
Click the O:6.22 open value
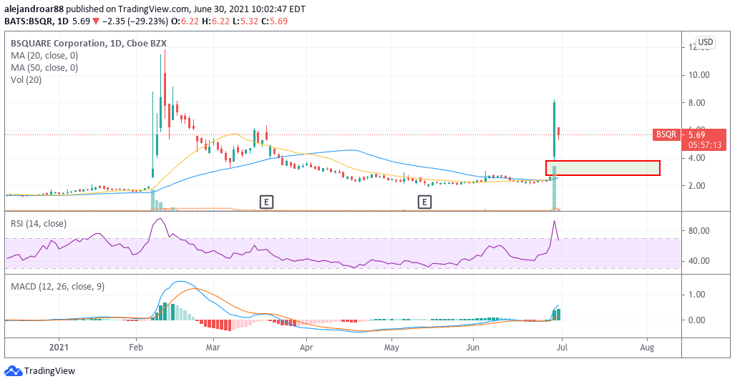[x=185, y=21]
